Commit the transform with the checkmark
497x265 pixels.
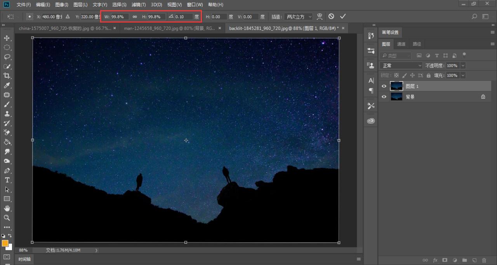(342, 16)
